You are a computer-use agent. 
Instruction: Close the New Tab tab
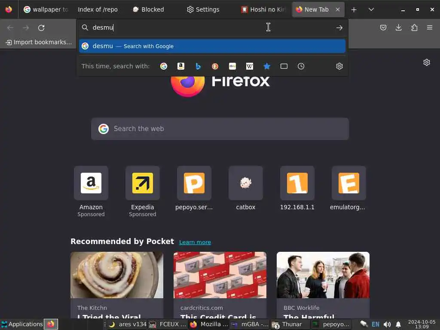click(338, 9)
